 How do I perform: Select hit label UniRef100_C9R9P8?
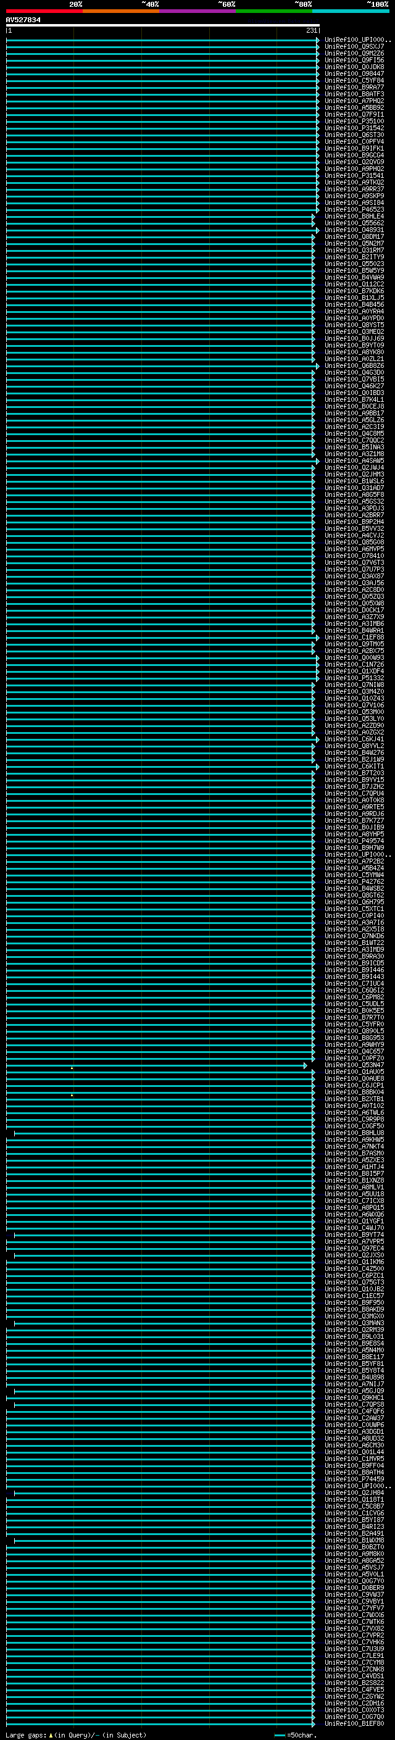coord(354,1119)
